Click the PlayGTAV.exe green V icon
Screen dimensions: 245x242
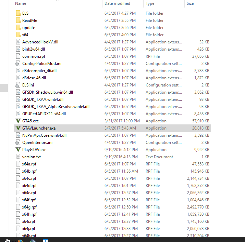click(18, 149)
